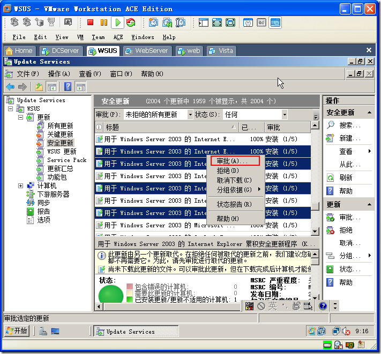This screenshot has width=381, height=354.
Task: Click 从此... link in Actions pane
Action: (350, 165)
